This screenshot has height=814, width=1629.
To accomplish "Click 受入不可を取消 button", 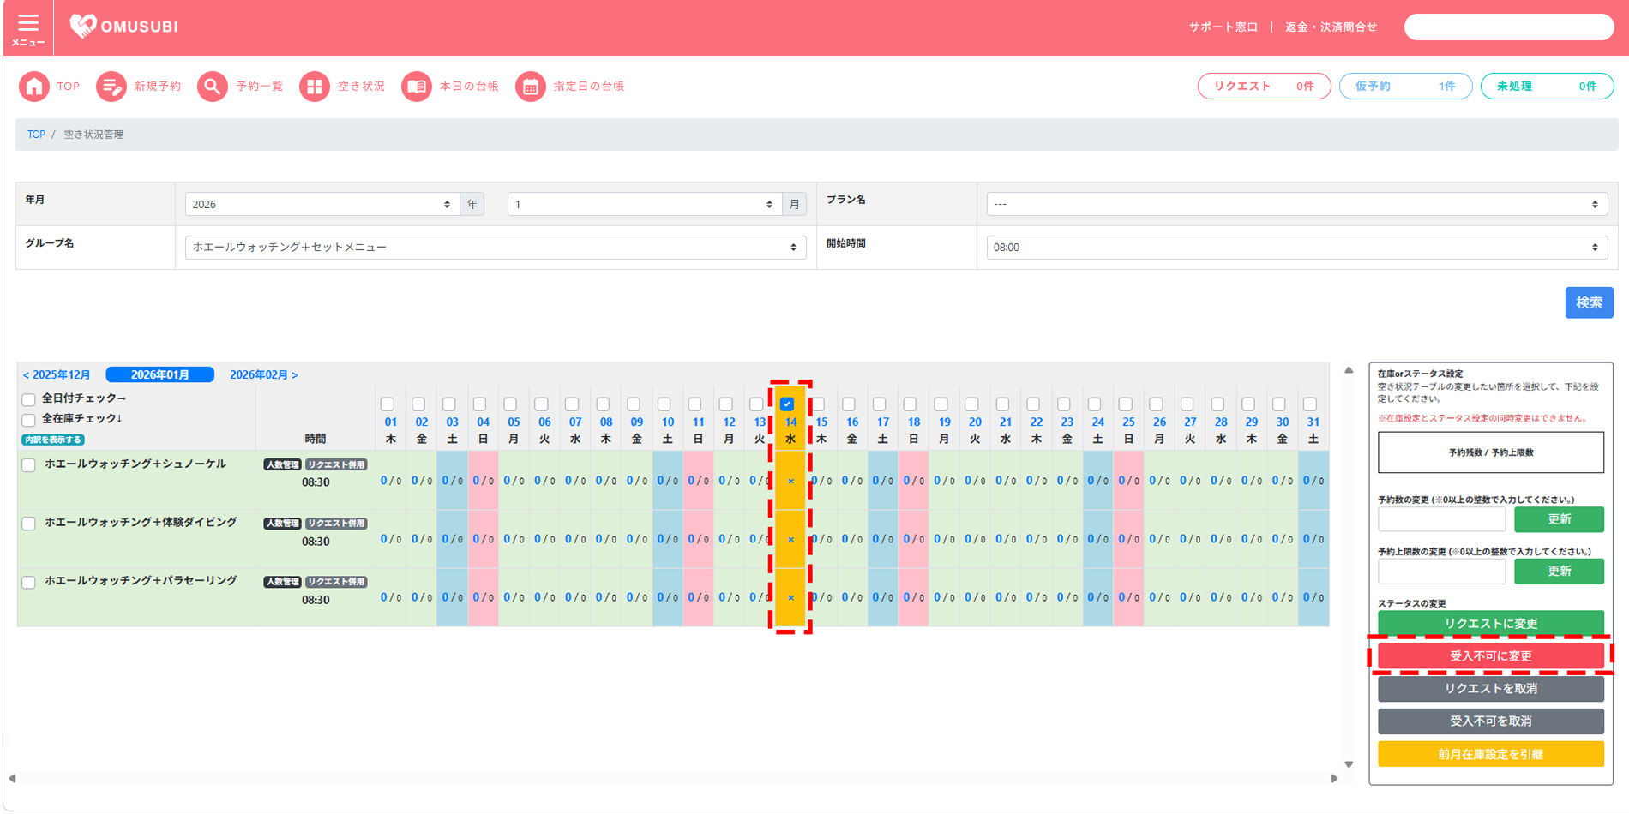I will pyautogui.click(x=1491, y=721).
